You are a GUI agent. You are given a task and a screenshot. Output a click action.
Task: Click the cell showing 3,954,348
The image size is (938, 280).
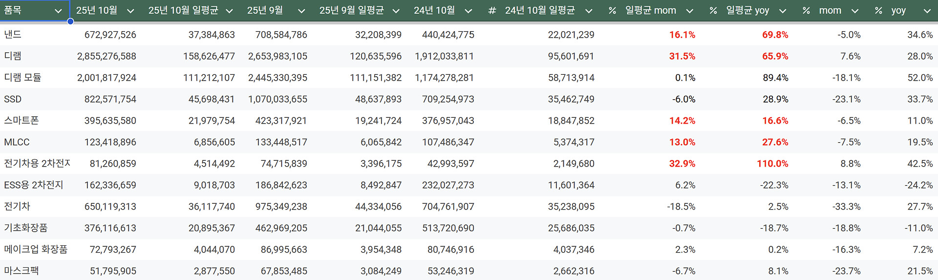pyautogui.click(x=381, y=250)
